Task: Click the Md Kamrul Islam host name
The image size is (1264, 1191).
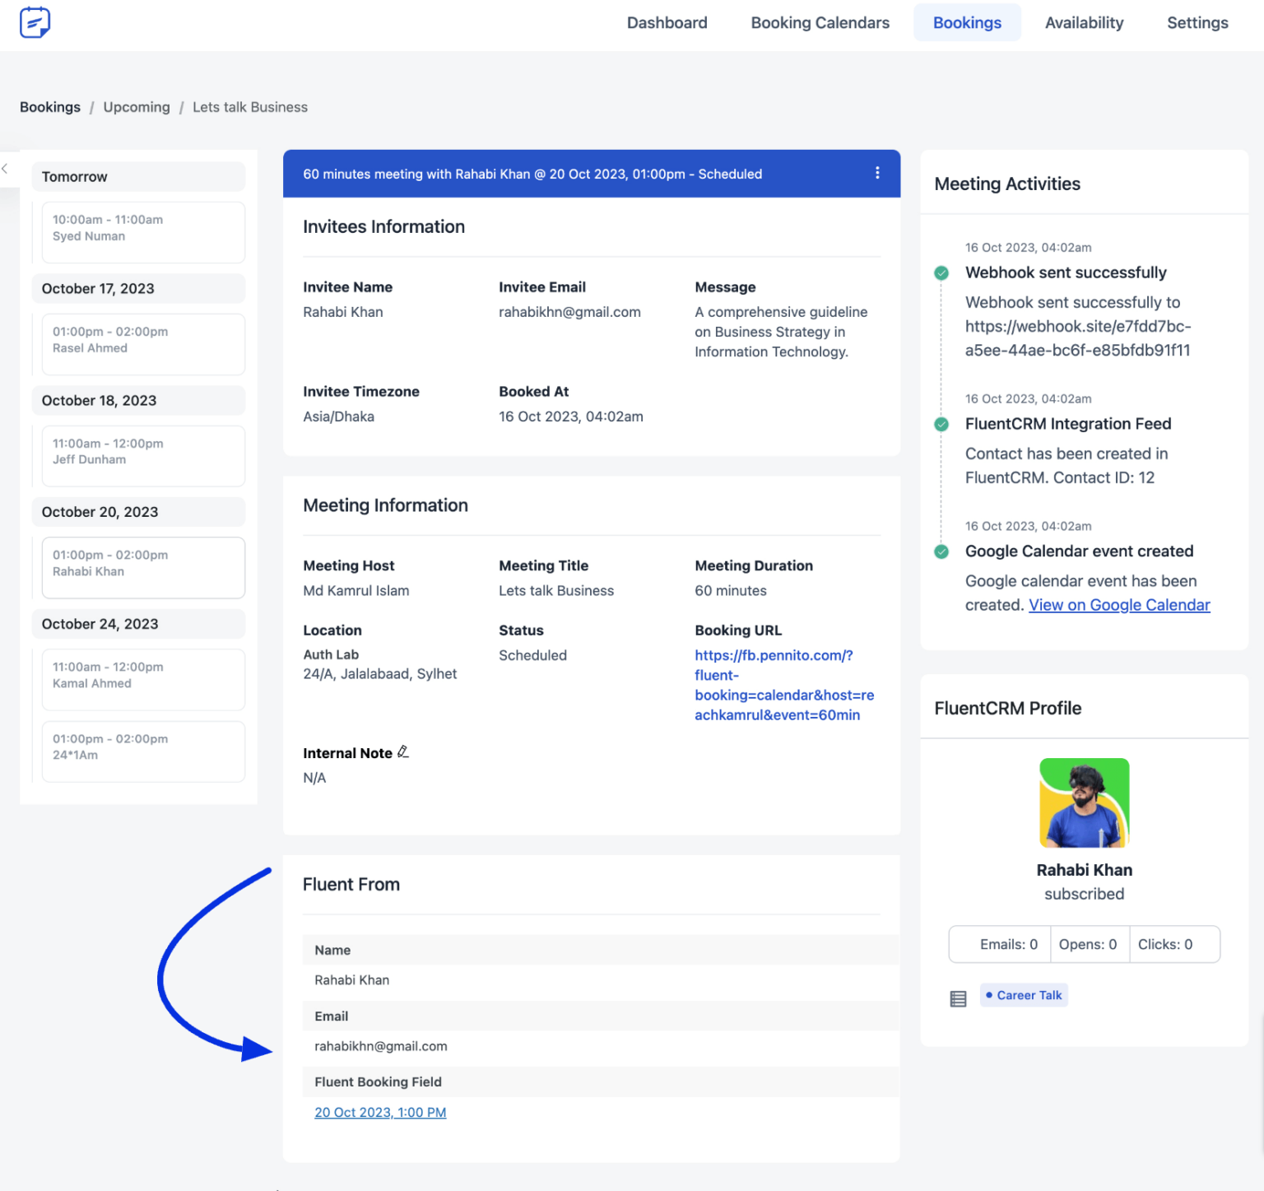Action: click(x=356, y=590)
